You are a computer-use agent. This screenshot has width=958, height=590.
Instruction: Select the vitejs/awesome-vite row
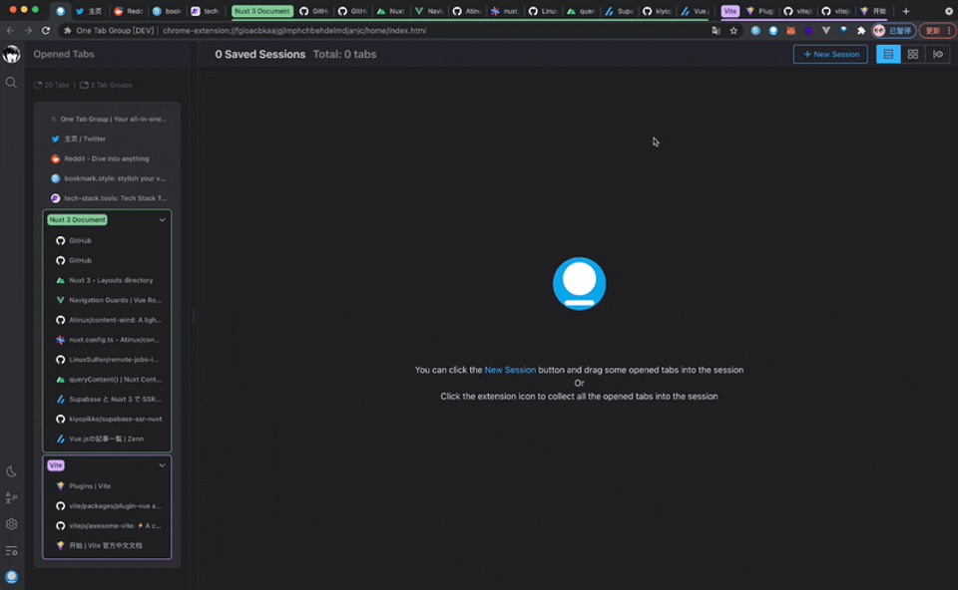(x=108, y=526)
